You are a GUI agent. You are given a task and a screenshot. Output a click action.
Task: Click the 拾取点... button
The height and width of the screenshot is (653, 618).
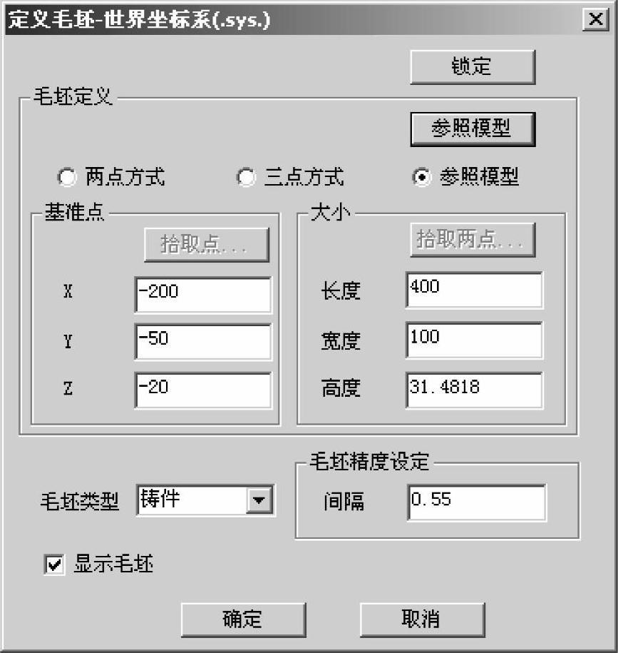(206, 245)
